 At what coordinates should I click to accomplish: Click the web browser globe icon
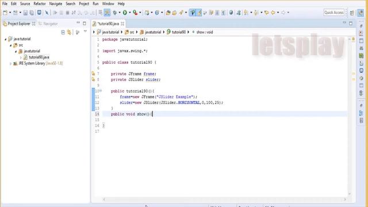[x=231, y=13]
